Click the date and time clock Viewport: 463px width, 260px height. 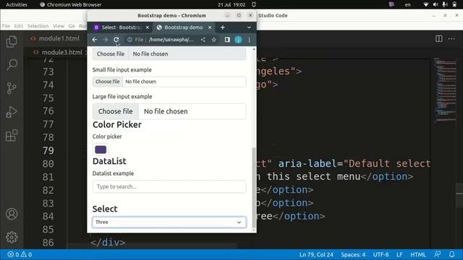point(231,4)
